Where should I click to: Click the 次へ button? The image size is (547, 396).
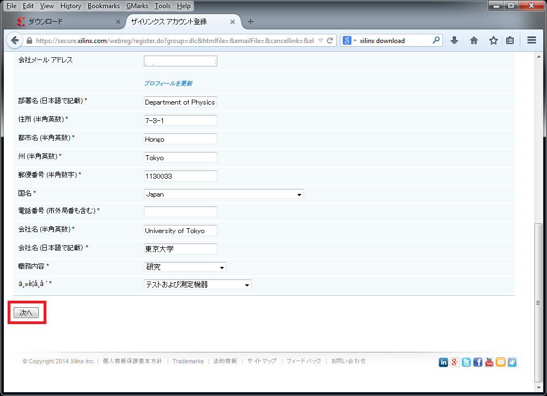(26, 313)
